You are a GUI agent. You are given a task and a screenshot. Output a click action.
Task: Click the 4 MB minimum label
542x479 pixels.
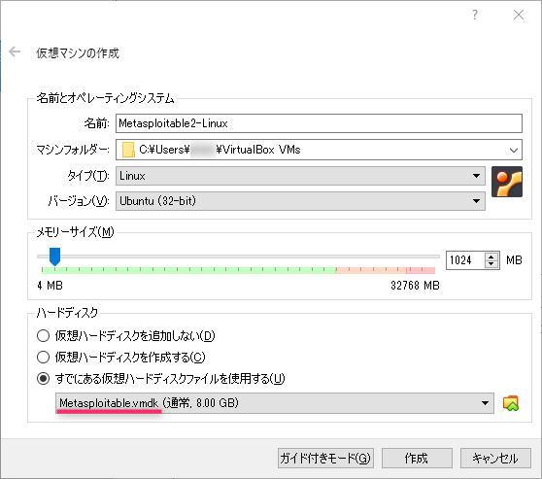click(50, 286)
